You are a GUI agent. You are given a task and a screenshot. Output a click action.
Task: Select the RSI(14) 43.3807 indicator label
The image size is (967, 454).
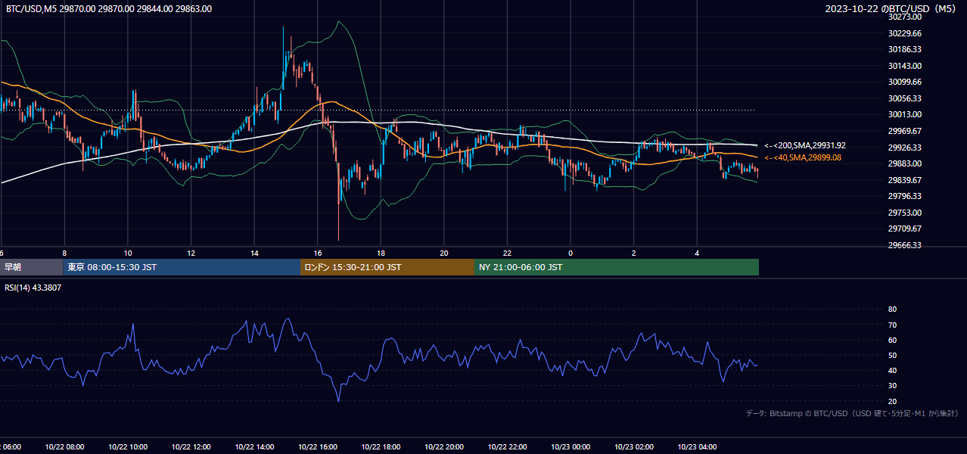33,288
